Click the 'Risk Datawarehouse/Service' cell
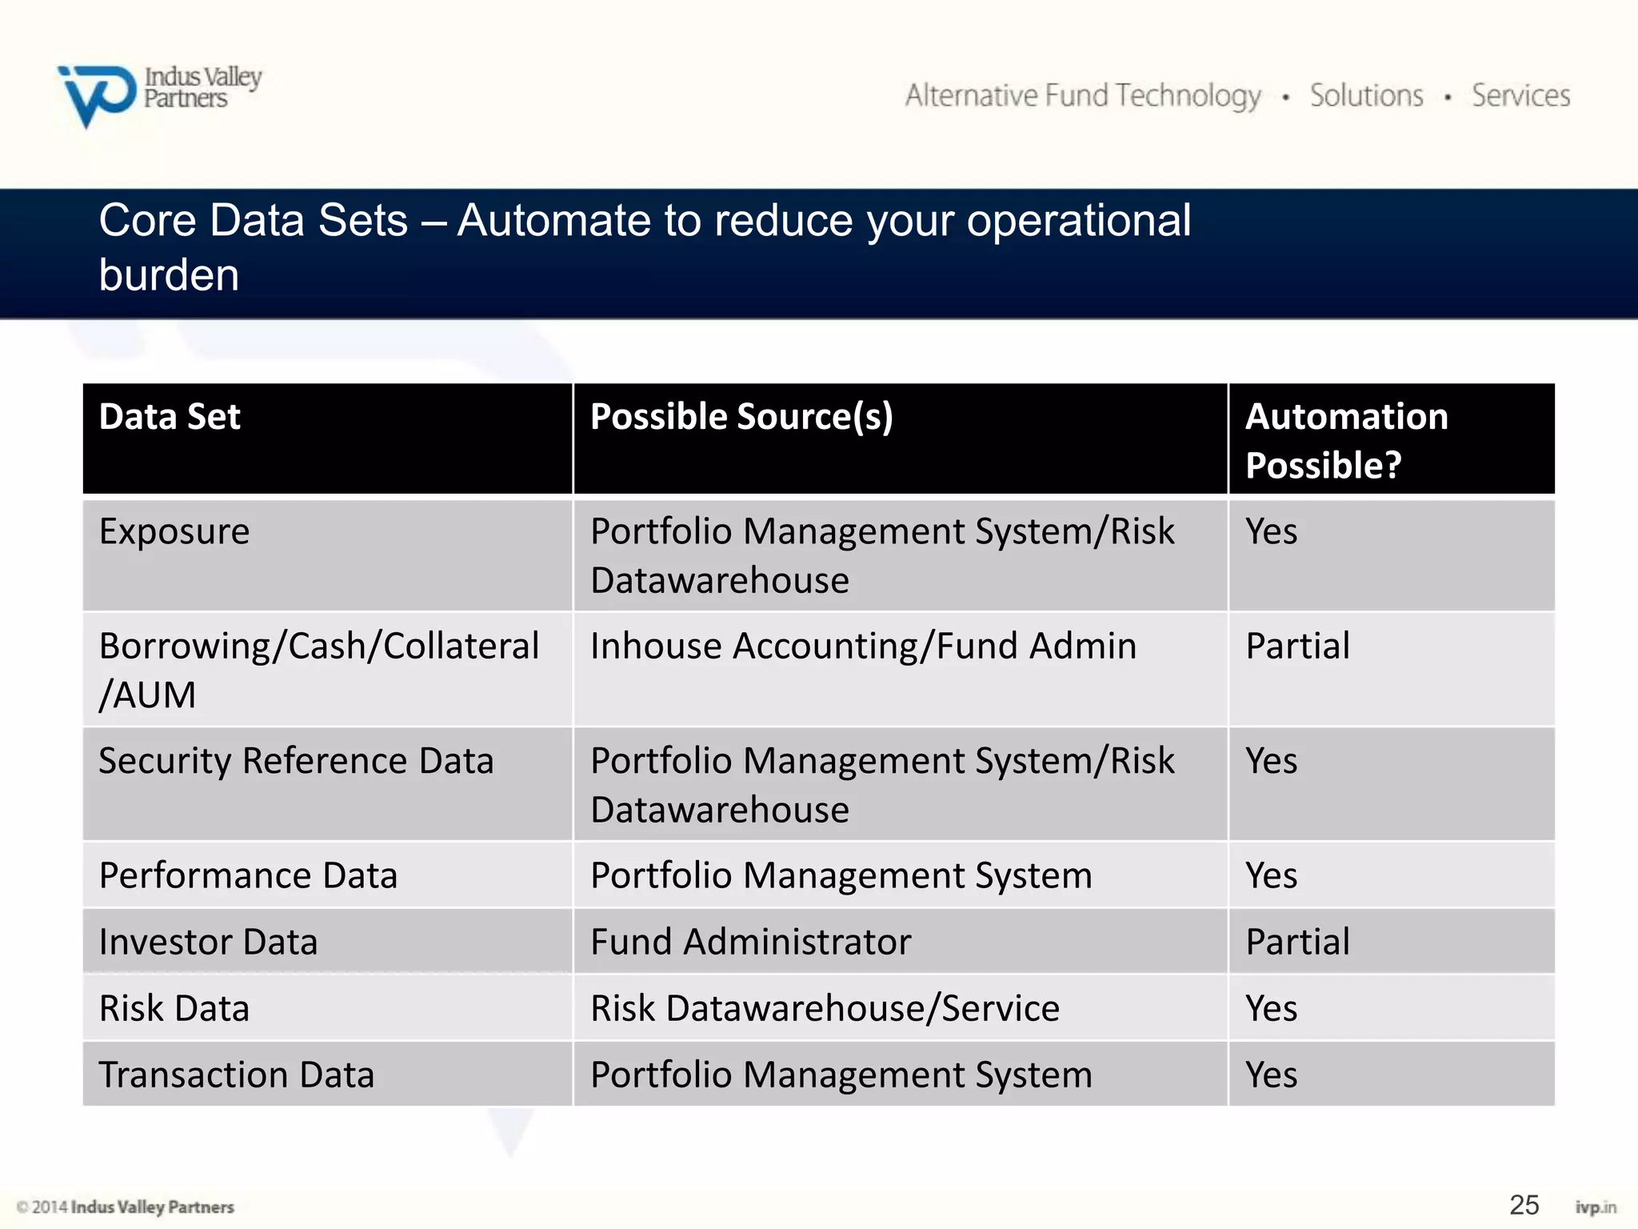1638x1229 pixels. tap(901, 1007)
